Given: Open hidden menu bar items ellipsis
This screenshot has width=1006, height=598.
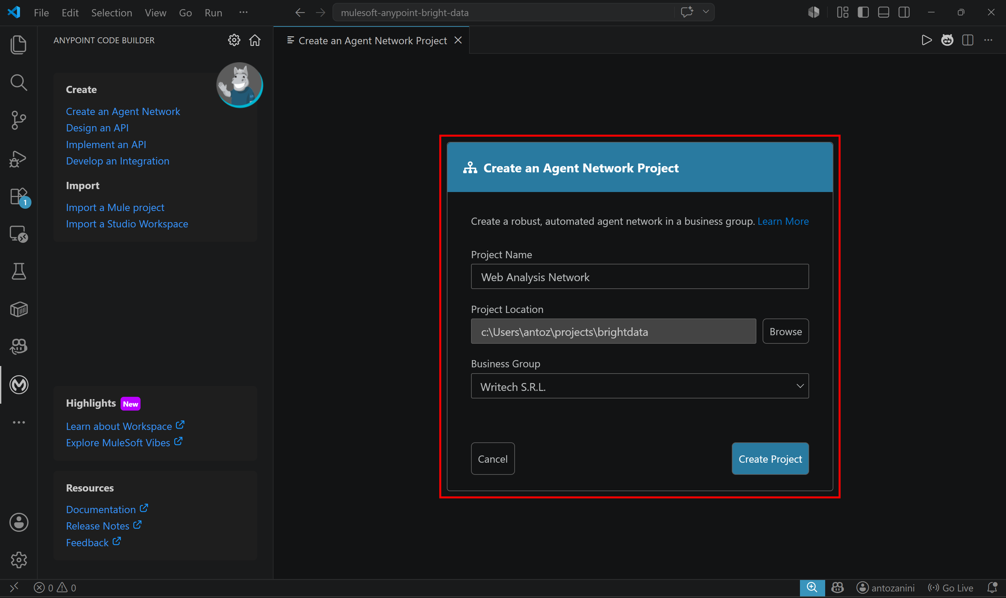Looking at the screenshot, I should (243, 12).
